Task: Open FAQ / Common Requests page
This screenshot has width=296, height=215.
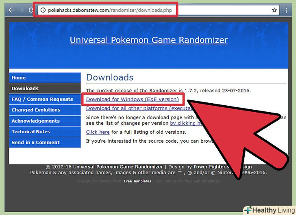Action: point(45,99)
